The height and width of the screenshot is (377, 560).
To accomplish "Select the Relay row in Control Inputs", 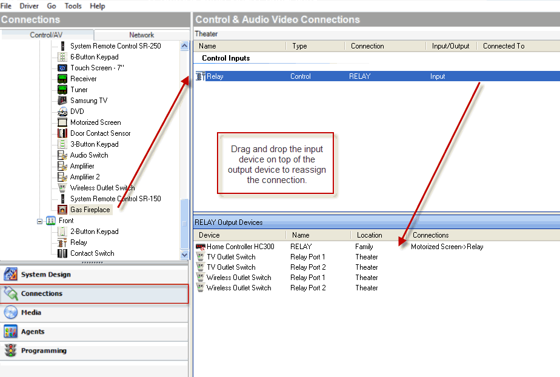I will [x=377, y=76].
